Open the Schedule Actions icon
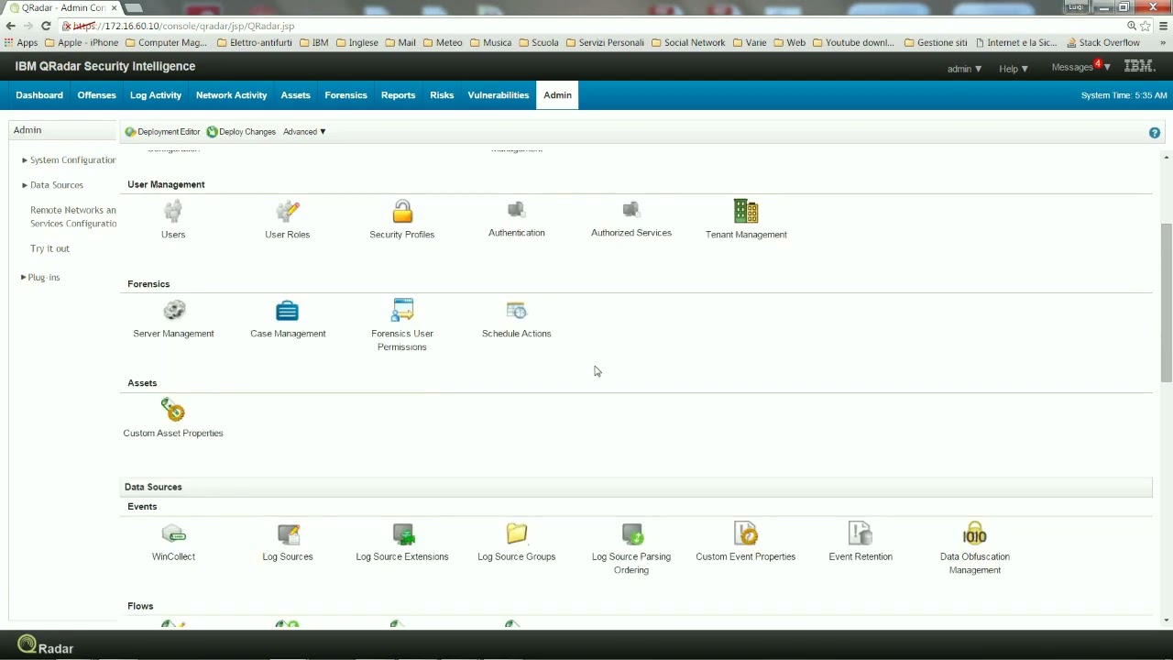 517,312
